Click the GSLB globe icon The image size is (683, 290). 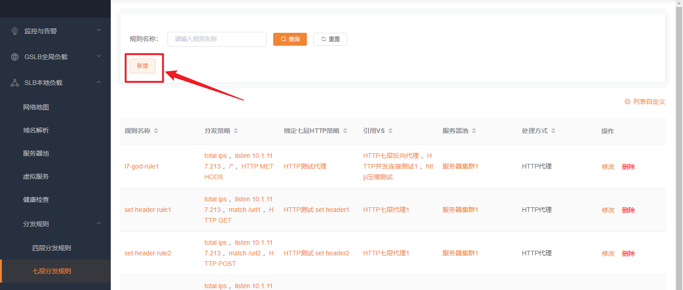pyautogui.click(x=15, y=57)
